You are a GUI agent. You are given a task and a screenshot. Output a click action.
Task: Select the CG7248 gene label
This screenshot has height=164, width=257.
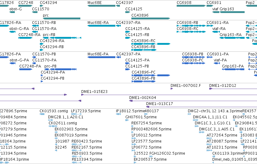pos(26,3)
